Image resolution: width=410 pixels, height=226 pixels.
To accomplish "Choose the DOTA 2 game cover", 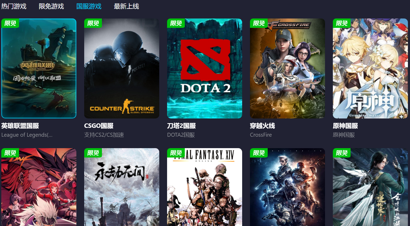I will pyautogui.click(x=205, y=68).
